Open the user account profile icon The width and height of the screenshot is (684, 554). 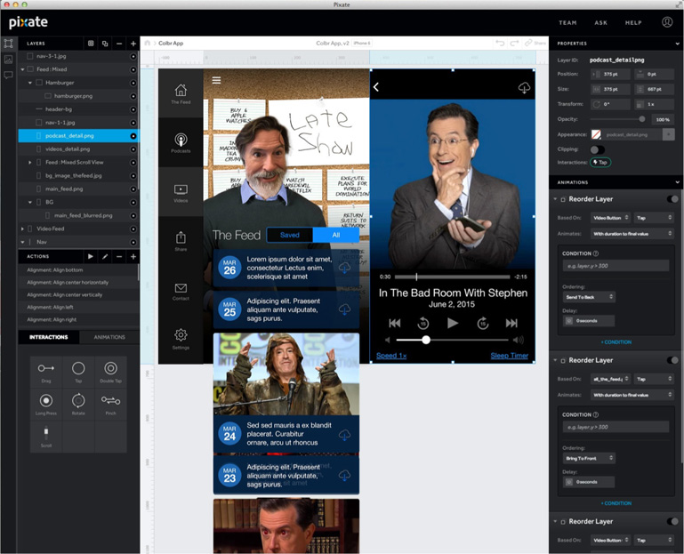(x=667, y=22)
